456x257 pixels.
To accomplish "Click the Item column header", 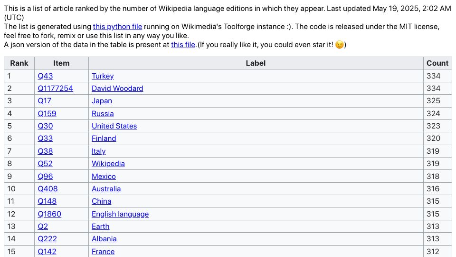I will (x=61, y=63).
